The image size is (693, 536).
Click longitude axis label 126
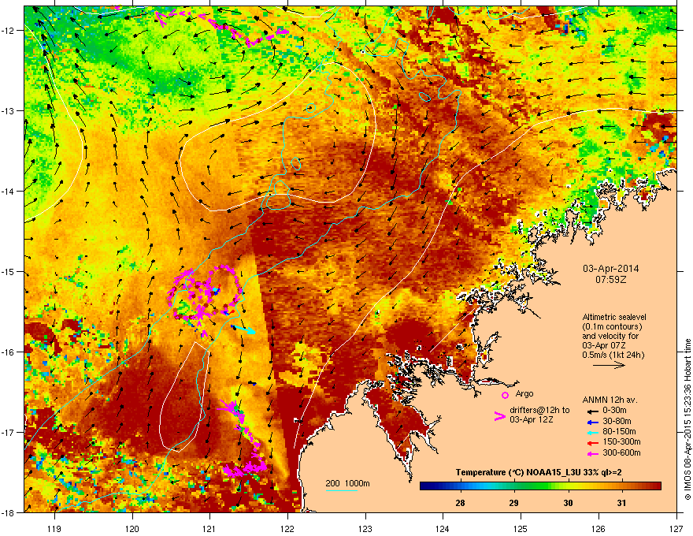pyautogui.click(x=598, y=528)
